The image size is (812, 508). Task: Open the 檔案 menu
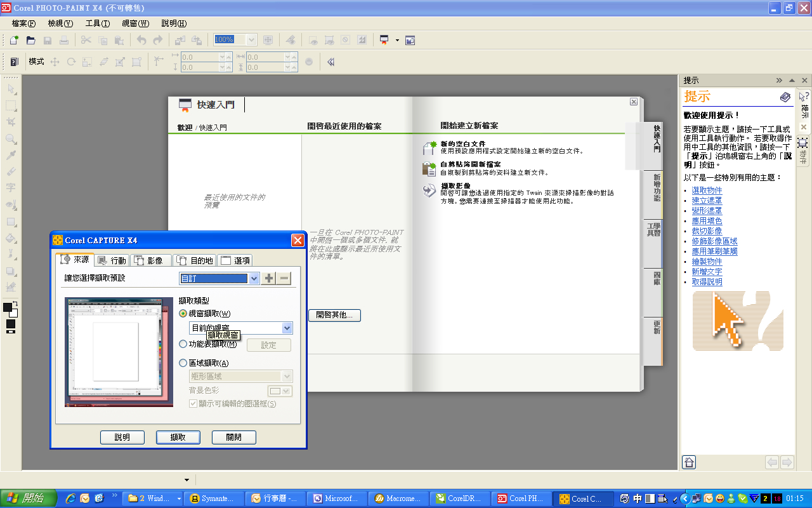(23, 23)
